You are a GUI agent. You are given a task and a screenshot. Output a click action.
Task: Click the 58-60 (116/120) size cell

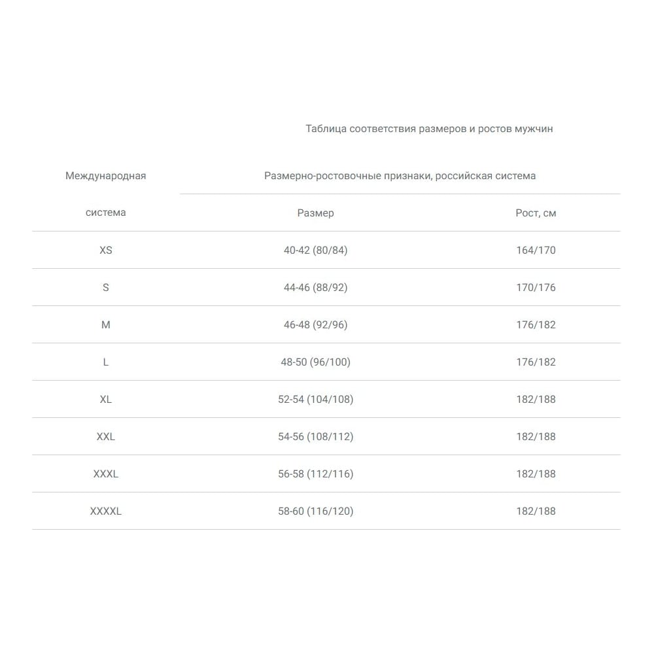point(315,511)
